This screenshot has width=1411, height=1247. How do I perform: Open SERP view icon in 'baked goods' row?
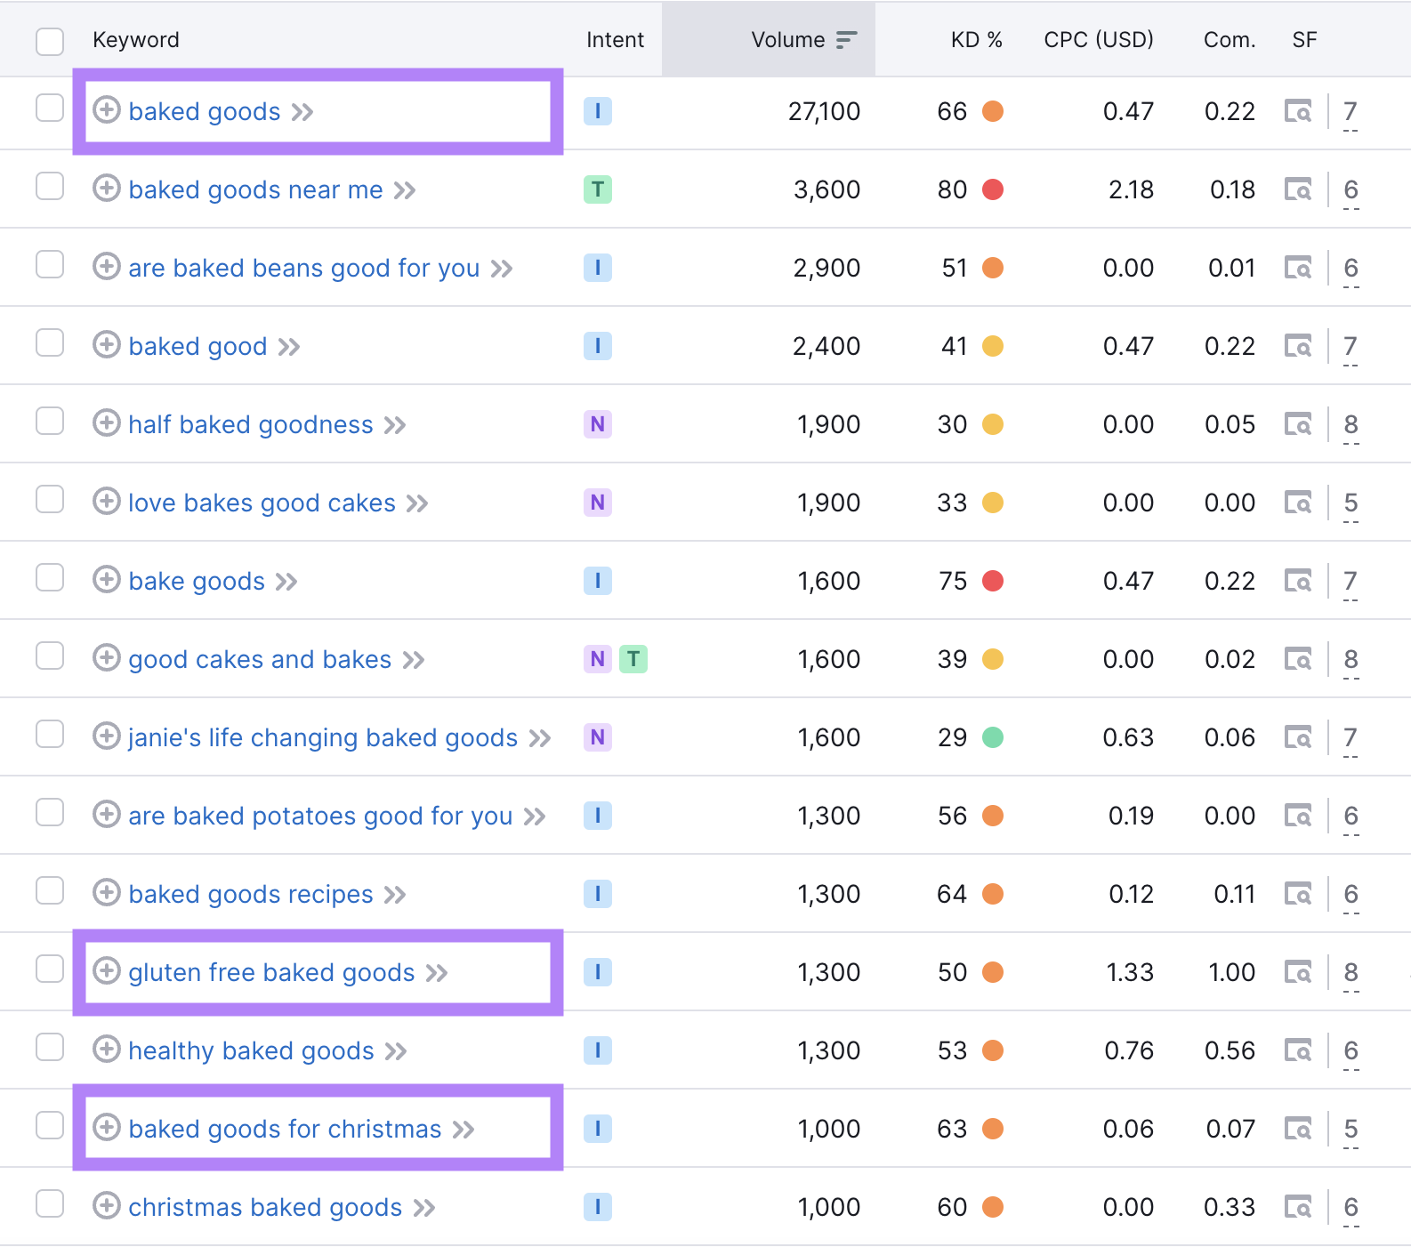(x=1298, y=111)
